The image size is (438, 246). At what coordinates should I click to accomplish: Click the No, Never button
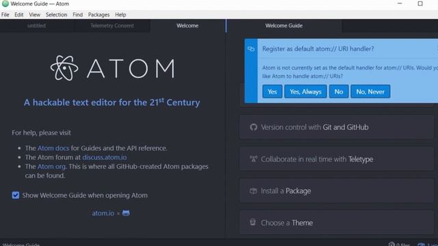pyautogui.click(x=370, y=92)
